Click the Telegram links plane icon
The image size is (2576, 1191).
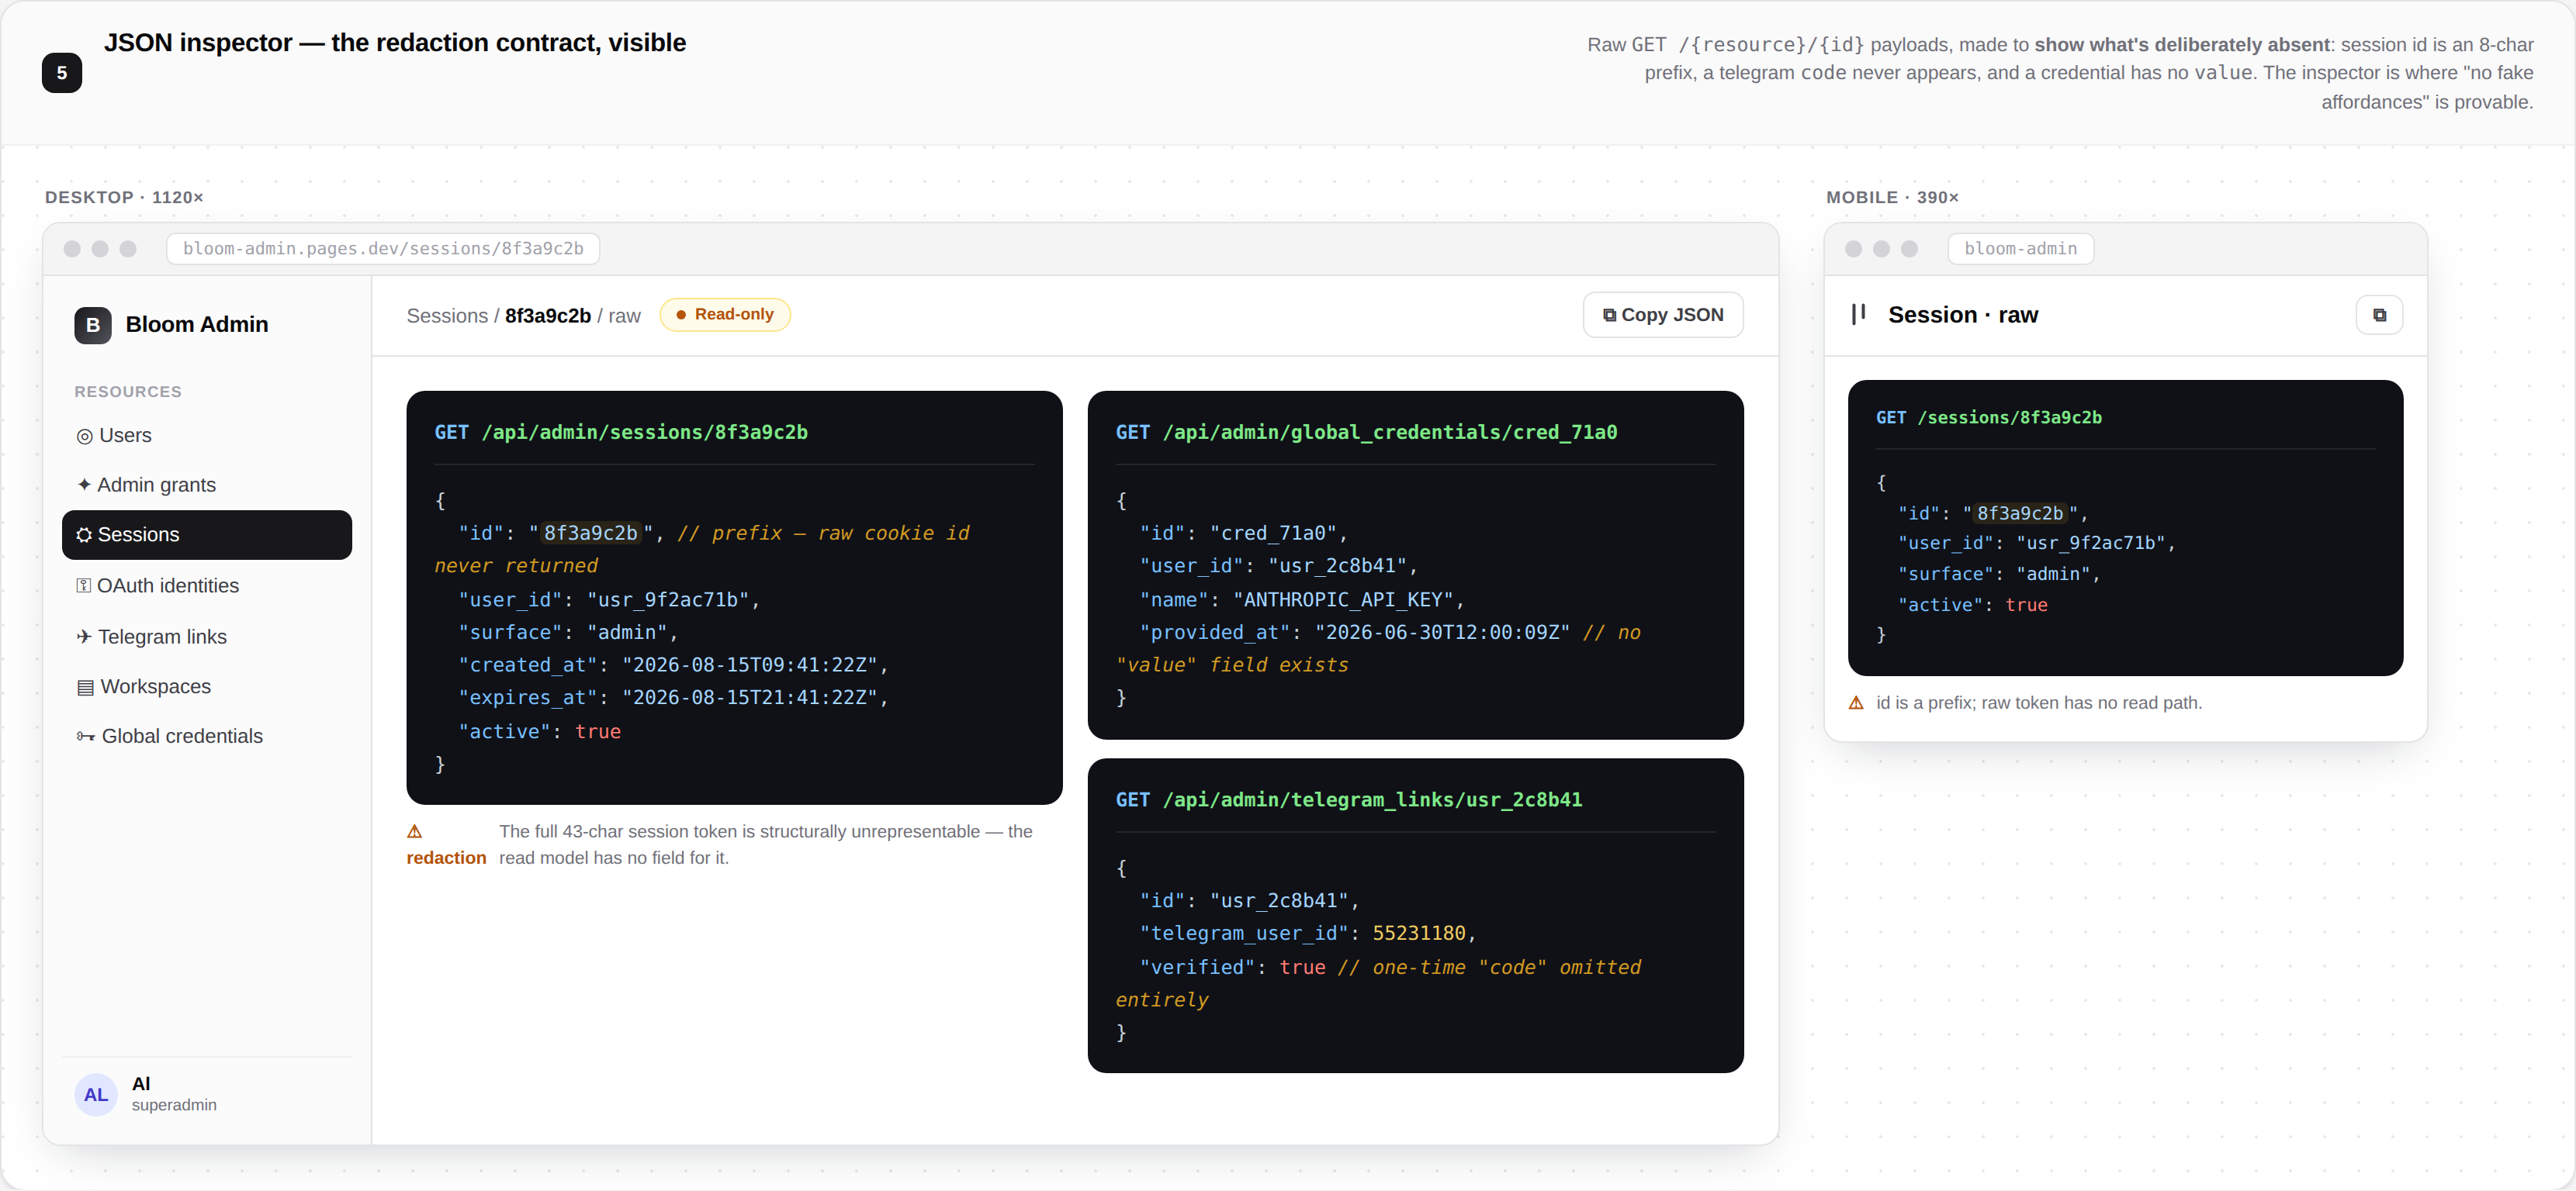tap(84, 637)
